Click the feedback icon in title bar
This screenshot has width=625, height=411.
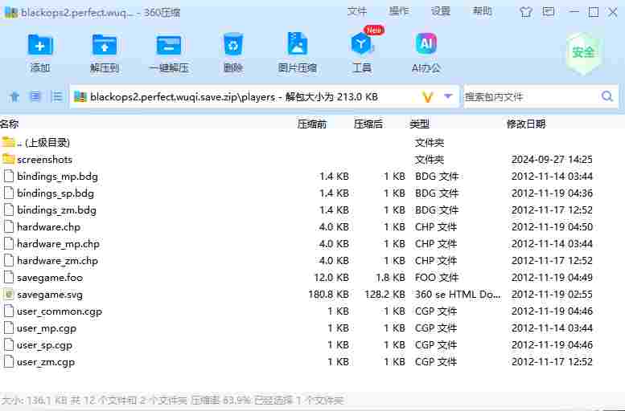click(x=549, y=11)
